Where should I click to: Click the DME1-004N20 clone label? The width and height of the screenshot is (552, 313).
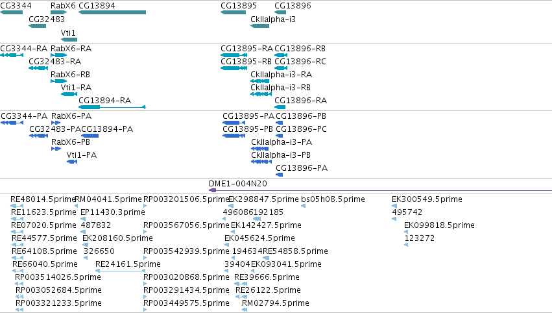(x=238, y=184)
